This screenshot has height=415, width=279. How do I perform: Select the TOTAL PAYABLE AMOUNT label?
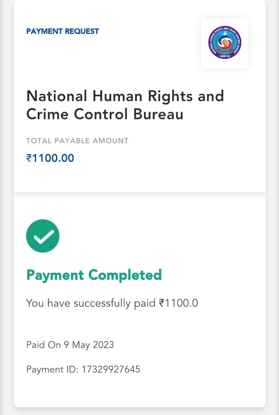(77, 141)
